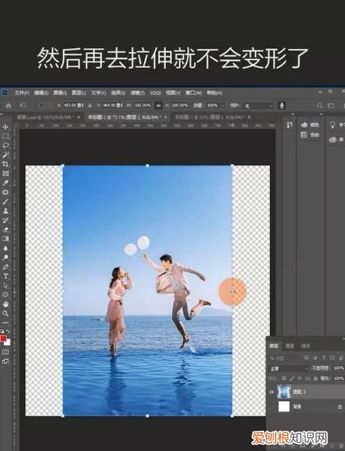
Task: Select the Path Selection tool
Action: click(x=6, y=285)
